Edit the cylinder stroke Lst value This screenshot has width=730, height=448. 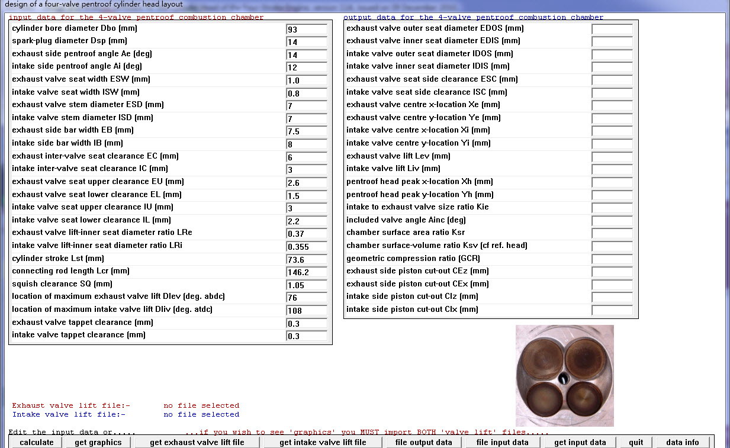click(307, 260)
